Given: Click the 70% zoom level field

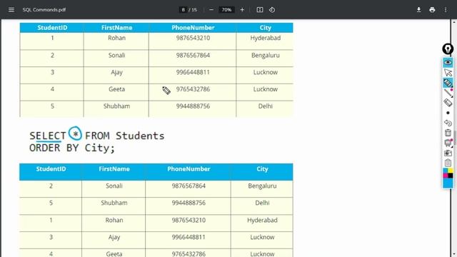Looking at the screenshot, I should [226, 9].
